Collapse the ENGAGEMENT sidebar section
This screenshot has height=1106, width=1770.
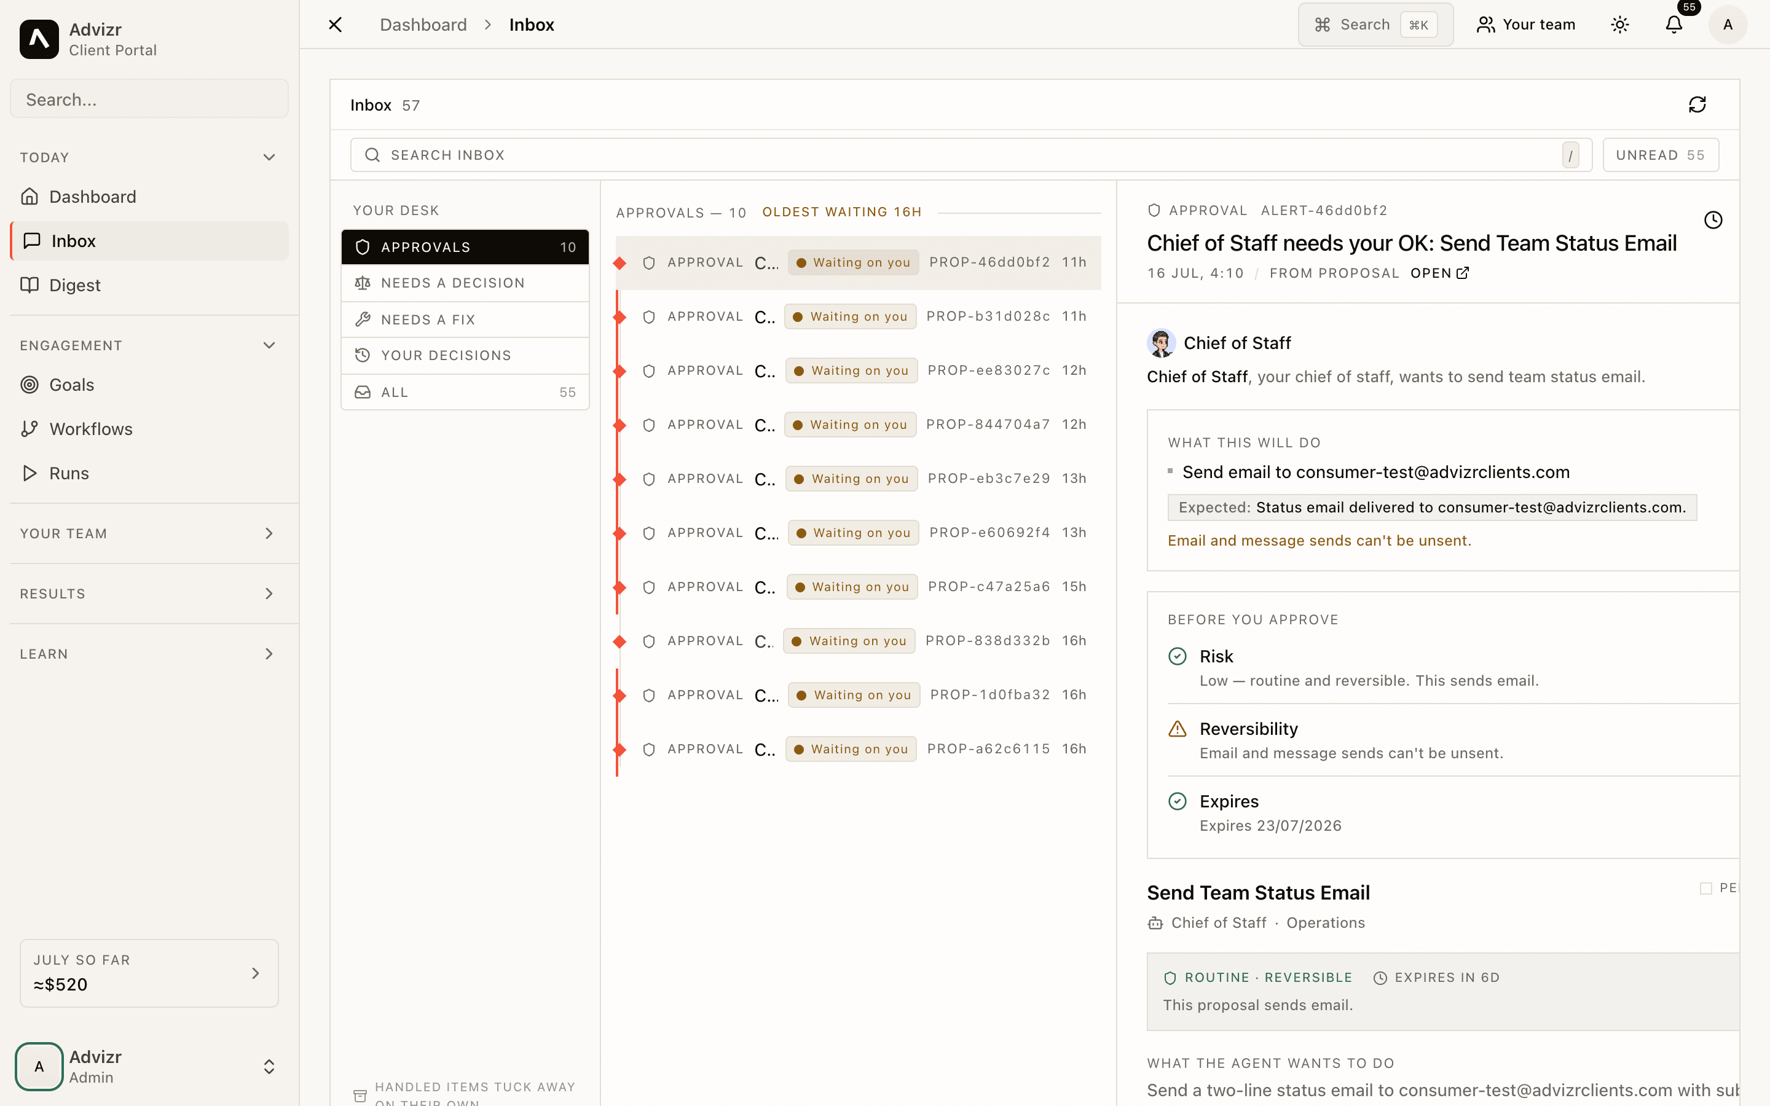(x=149, y=345)
